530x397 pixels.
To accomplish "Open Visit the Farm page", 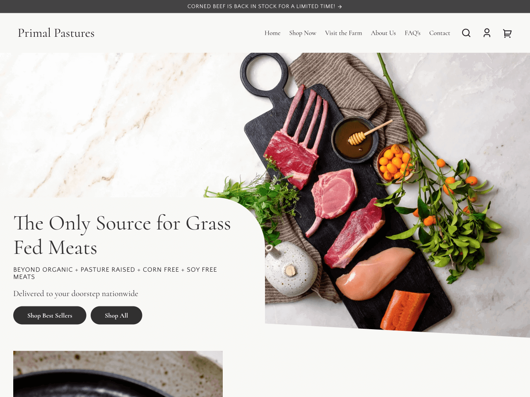I will point(344,33).
